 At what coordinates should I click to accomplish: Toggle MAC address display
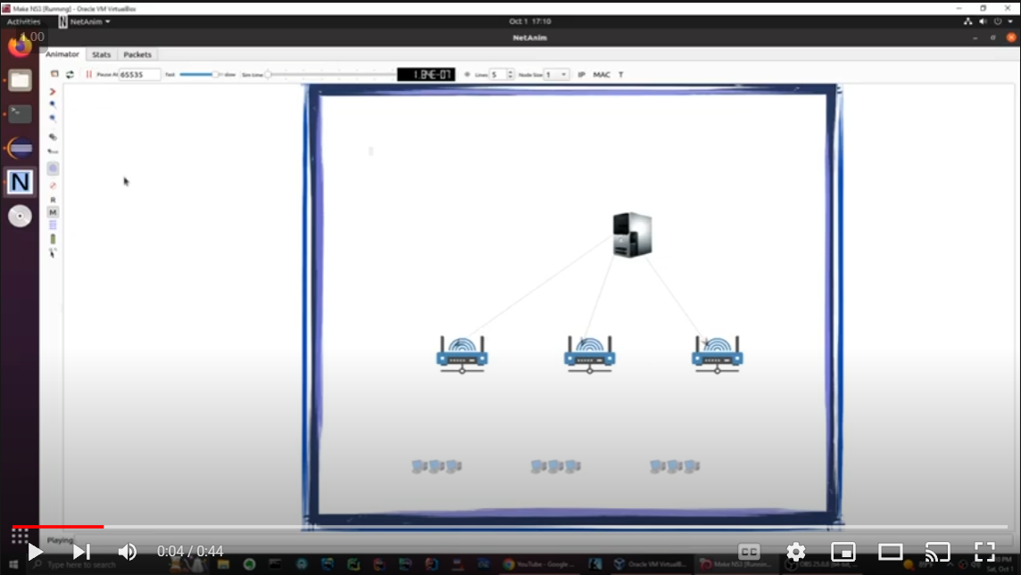coord(602,75)
